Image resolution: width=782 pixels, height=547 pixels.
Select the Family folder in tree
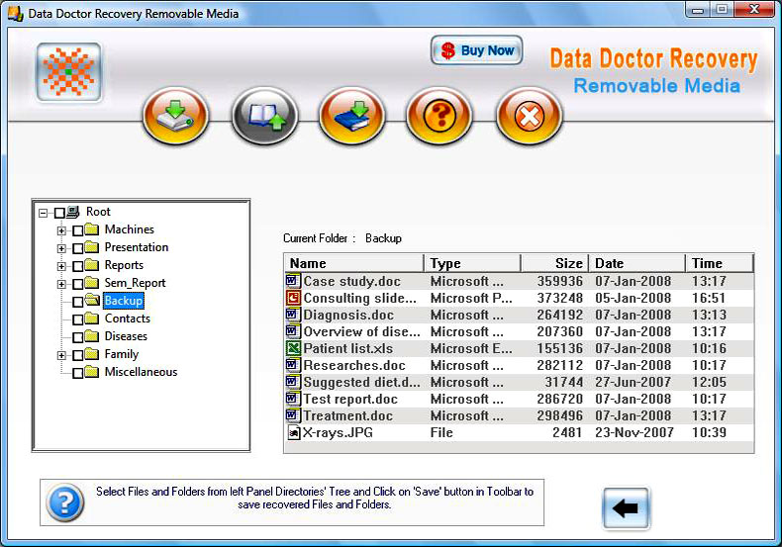[x=121, y=354]
